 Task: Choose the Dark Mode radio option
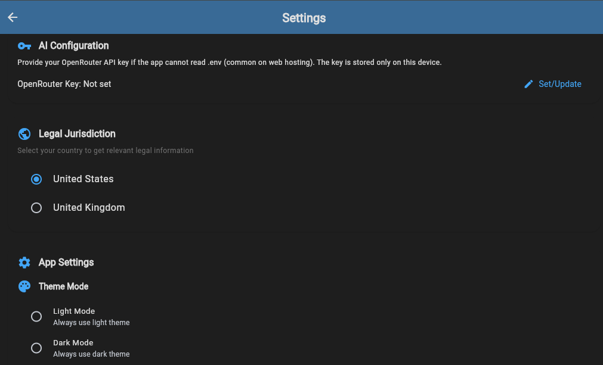pyautogui.click(x=36, y=348)
